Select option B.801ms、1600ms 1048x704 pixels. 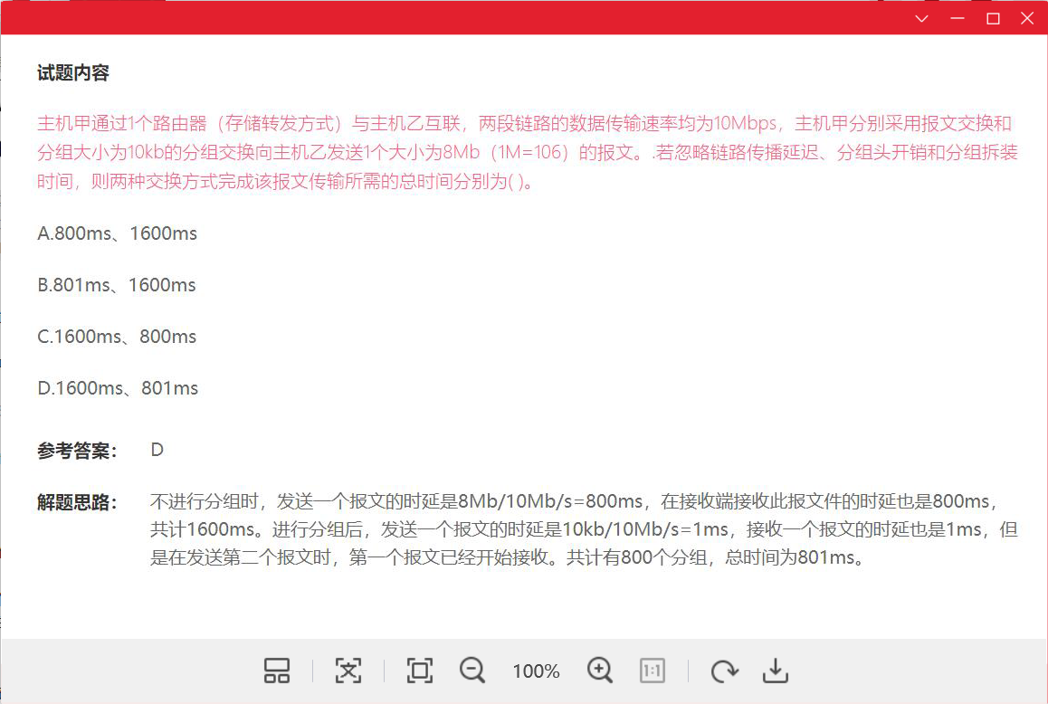[x=117, y=285]
